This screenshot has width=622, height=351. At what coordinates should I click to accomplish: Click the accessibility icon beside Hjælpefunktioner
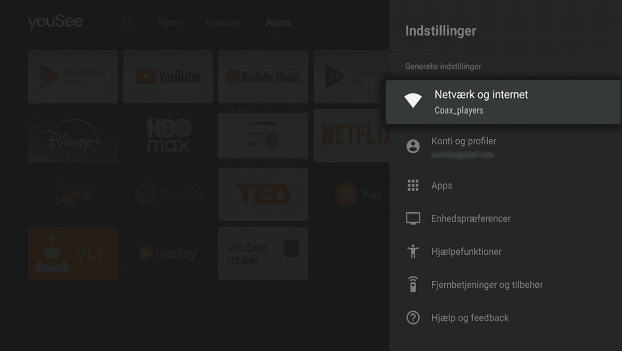pyautogui.click(x=413, y=252)
